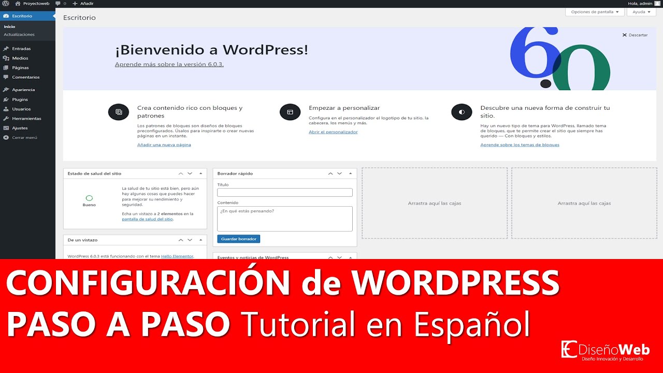The height and width of the screenshot is (373, 663).
Task: Click the blocks and patterns round icon
Action: (x=119, y=112)
